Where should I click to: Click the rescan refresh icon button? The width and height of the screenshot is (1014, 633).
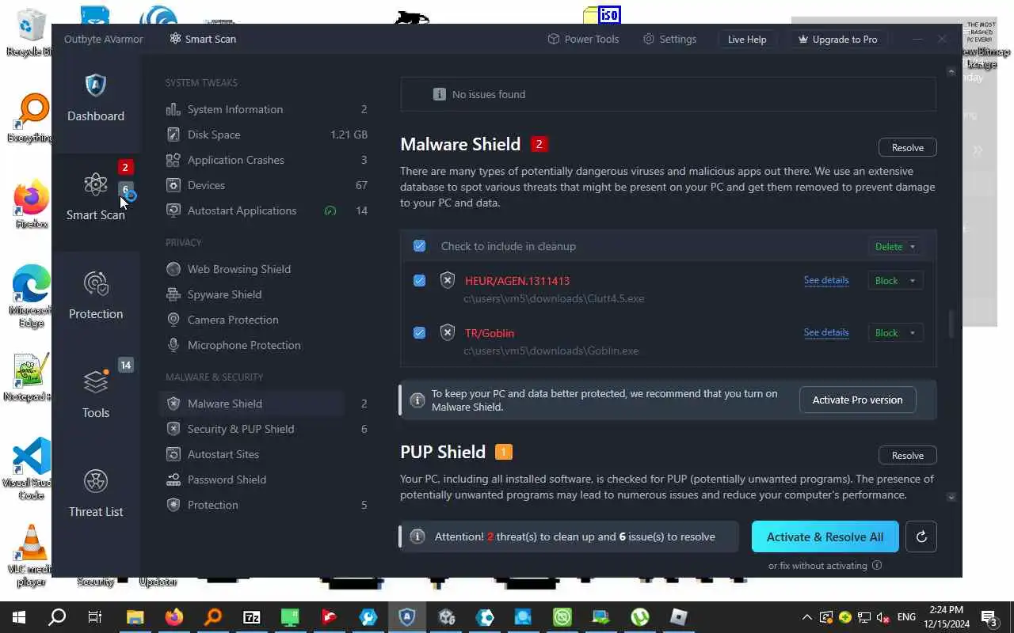[x=921, y=536]
